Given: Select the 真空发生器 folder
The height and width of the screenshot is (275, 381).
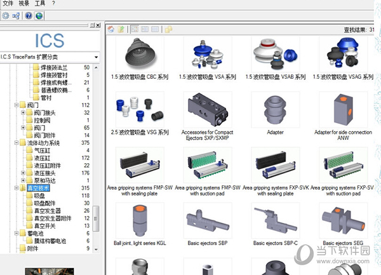Looking at the screenshot, I should click(x=48, y=211).
